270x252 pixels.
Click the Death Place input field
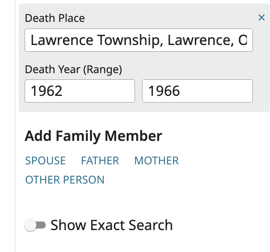pyautogui.click(x=139, y=40)
